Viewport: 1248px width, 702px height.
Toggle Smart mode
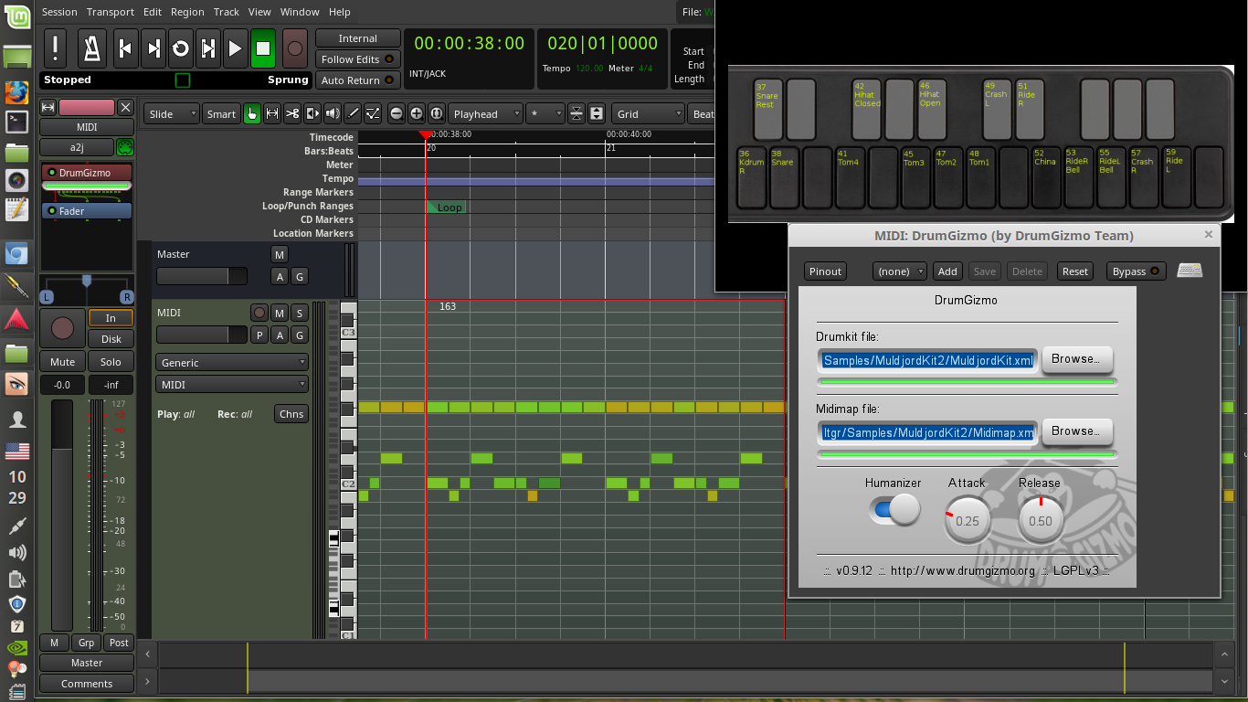click(221, 113)
